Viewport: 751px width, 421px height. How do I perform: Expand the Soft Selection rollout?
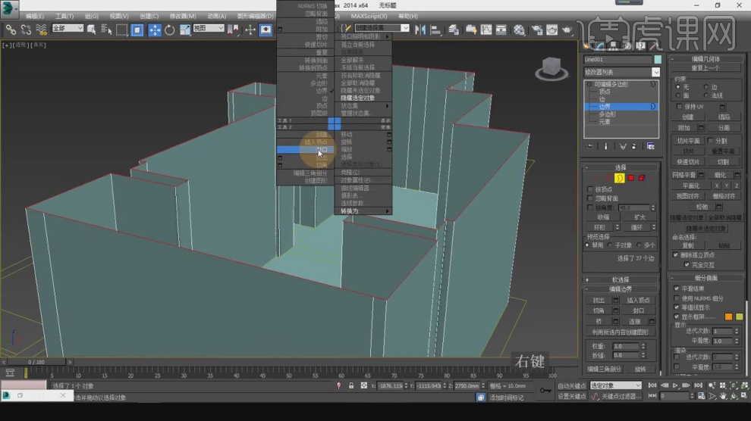(x=621, y=279)
